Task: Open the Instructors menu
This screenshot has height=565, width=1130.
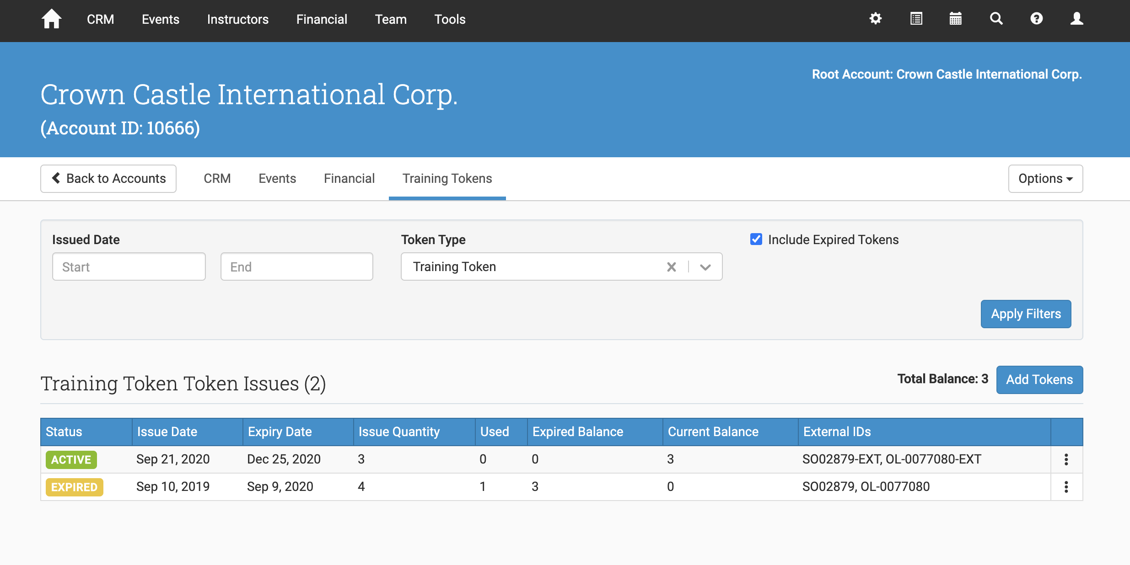Action: [x=238, y=19]
